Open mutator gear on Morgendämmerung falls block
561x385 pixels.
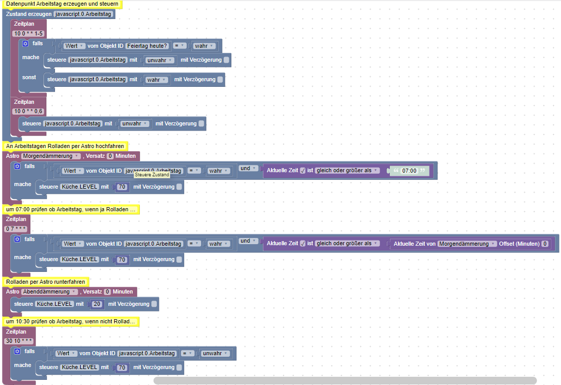click(x=17, y=167)
